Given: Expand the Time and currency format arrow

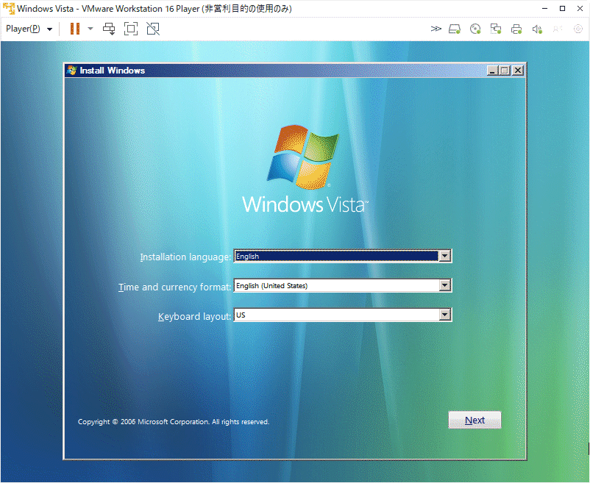Looking at the screenshot, I should click(445, 286).
